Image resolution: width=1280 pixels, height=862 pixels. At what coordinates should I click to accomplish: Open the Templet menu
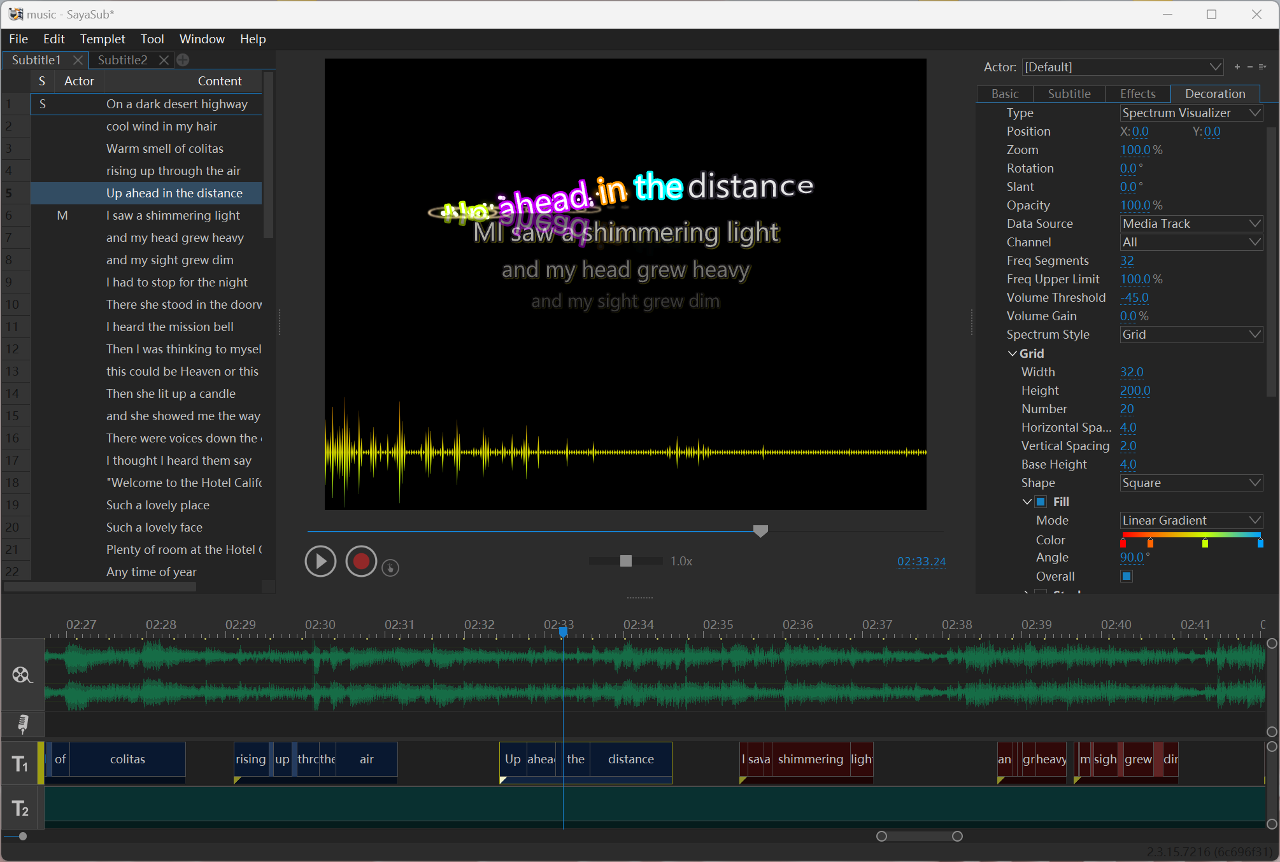point(103,39)
